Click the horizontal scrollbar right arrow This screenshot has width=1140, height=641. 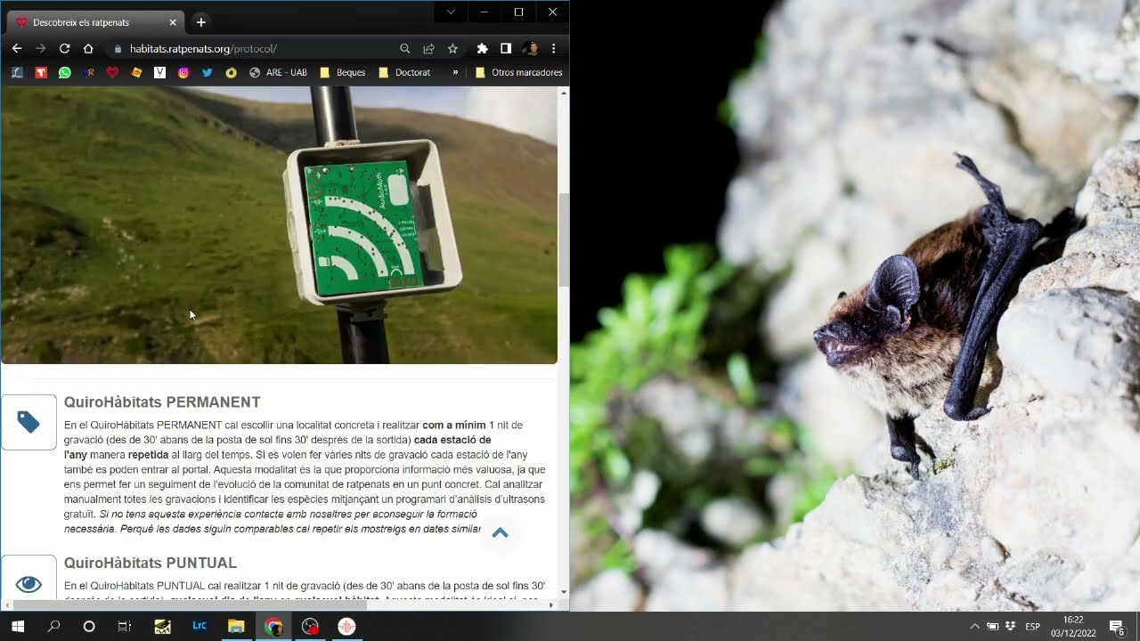click(551, 605)
